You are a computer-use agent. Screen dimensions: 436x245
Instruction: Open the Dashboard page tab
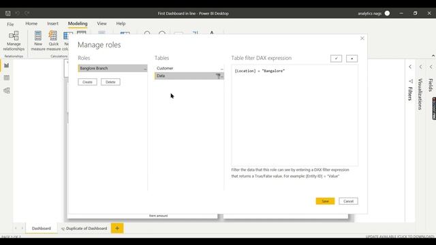(41, 229)
